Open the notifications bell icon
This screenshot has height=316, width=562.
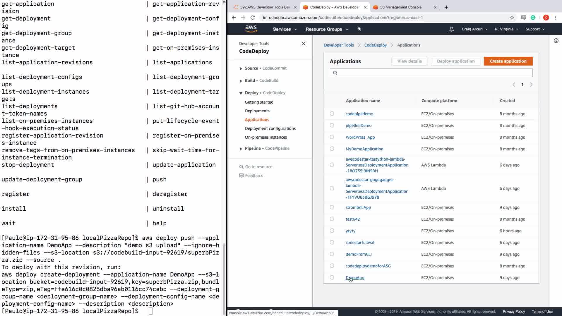pyautogui.click(x=451, y=29)
